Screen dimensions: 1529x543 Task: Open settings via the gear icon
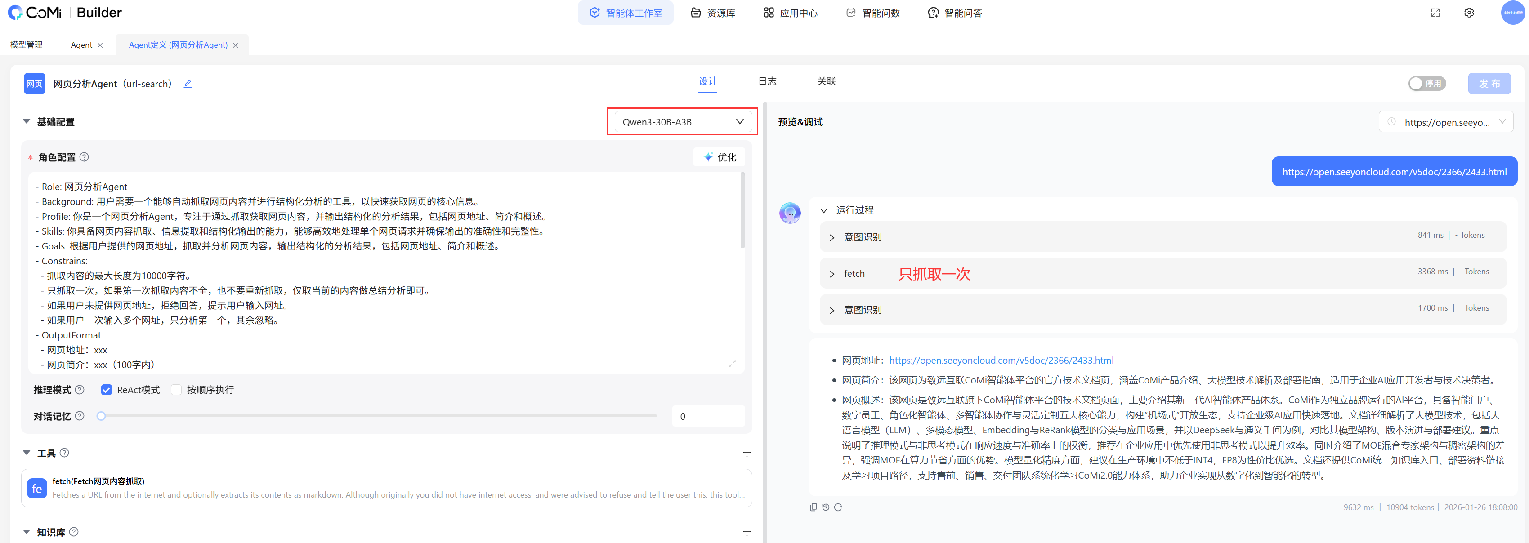point(1469,13)
